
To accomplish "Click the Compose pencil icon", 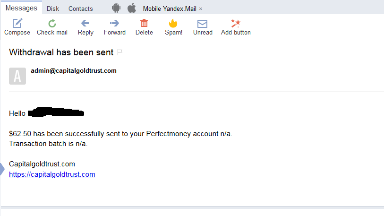I will [17, 23].
